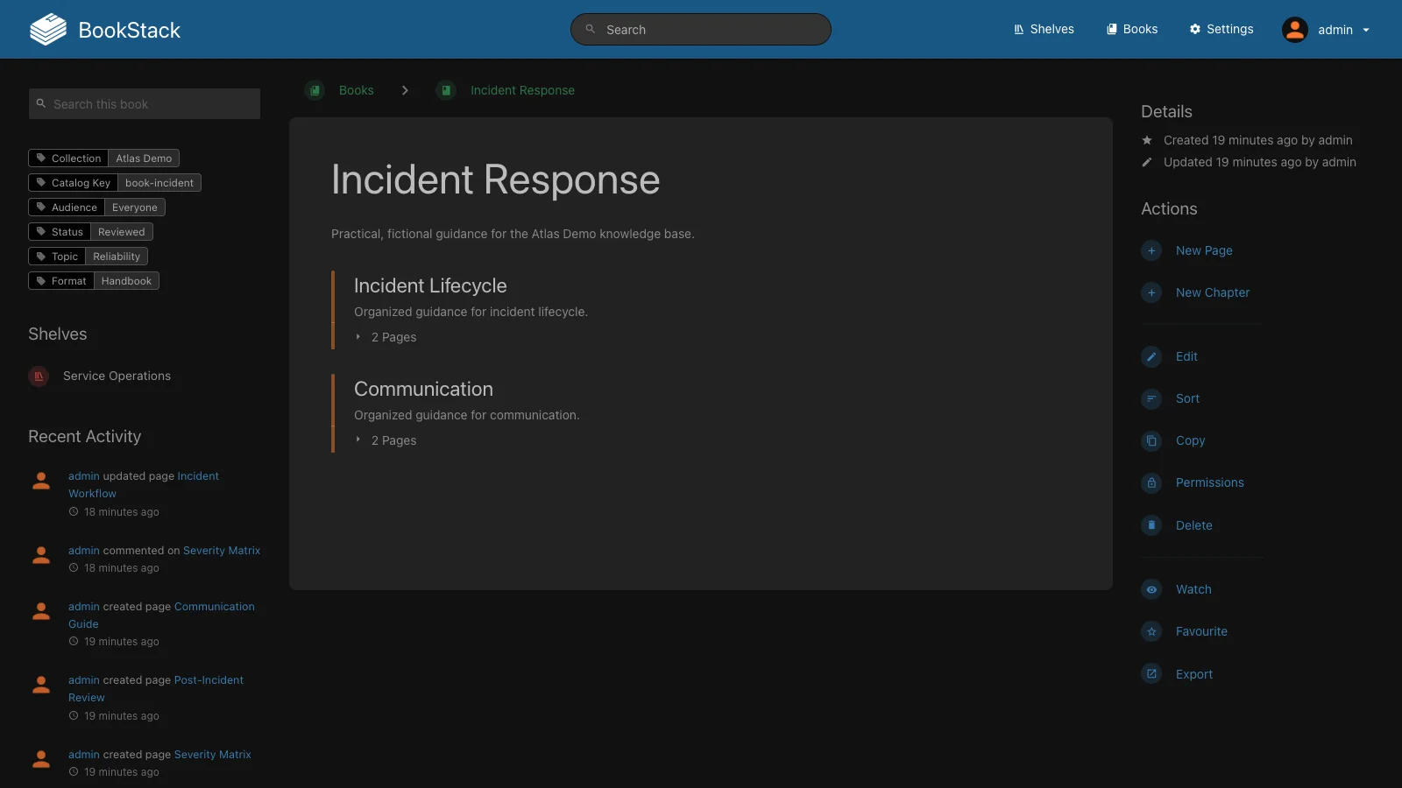
Task: Click the Reviewed status tag value
Action: pos(122,232)
